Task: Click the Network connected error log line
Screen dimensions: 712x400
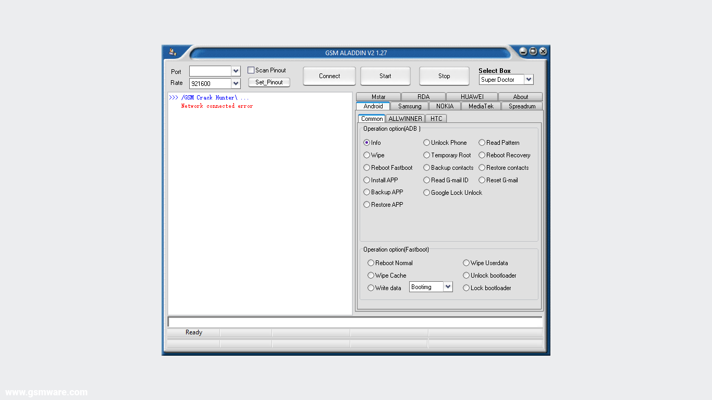Action: (217, 106)
